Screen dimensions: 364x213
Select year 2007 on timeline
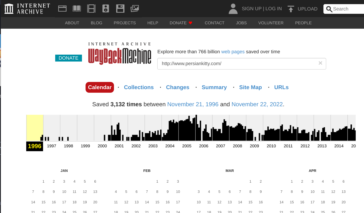[x=220, y=146]
